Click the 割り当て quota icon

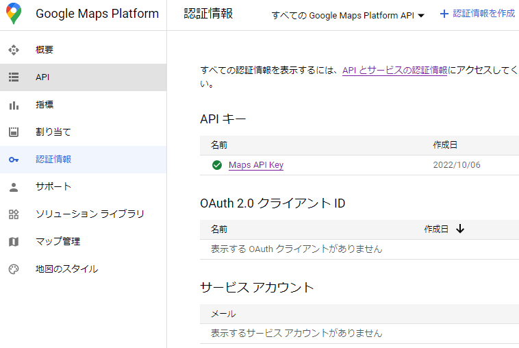pyautogui.click(x=14, y=132)
